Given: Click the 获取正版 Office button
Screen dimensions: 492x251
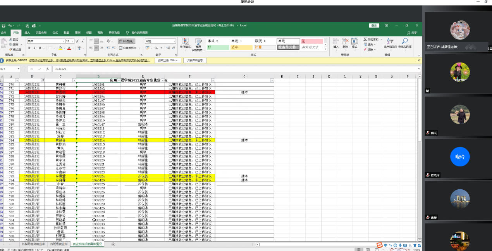Looking at the screenshot, I should point(168,61).
